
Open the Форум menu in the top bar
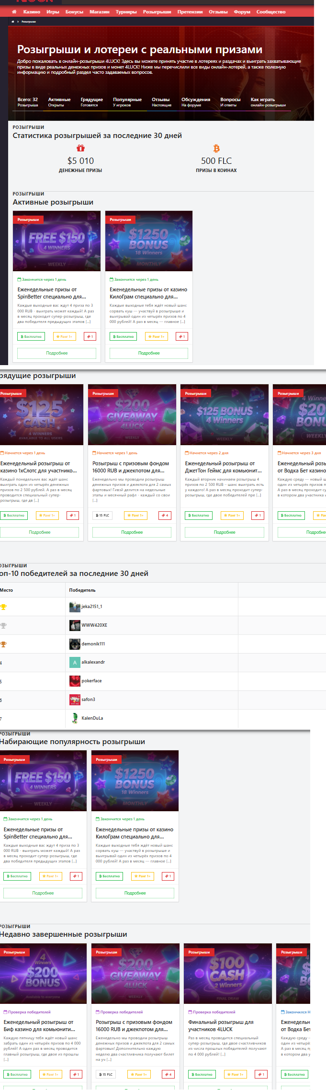(x=242, y=12)
